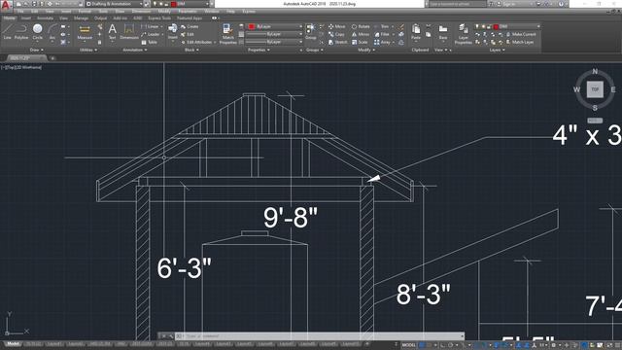Expand the Layers panel

click(497, 50)
